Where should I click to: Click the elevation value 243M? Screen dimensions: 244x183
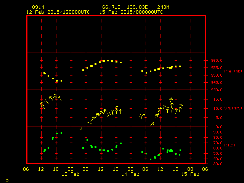(x=163, y=7)
